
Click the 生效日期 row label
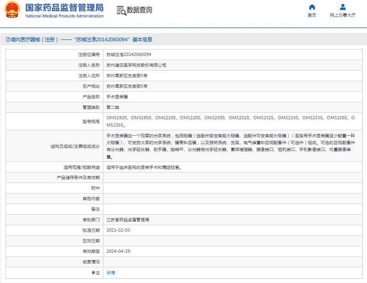tap(91, 241)
